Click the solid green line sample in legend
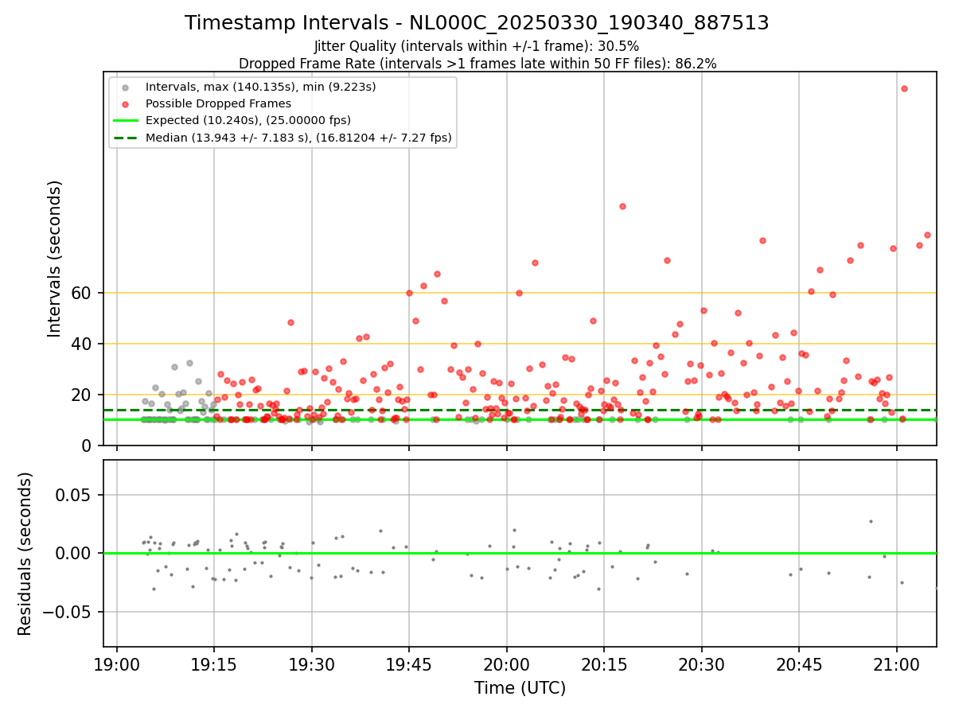The width and height of the screenshot is (955, 716). (127, 121)
